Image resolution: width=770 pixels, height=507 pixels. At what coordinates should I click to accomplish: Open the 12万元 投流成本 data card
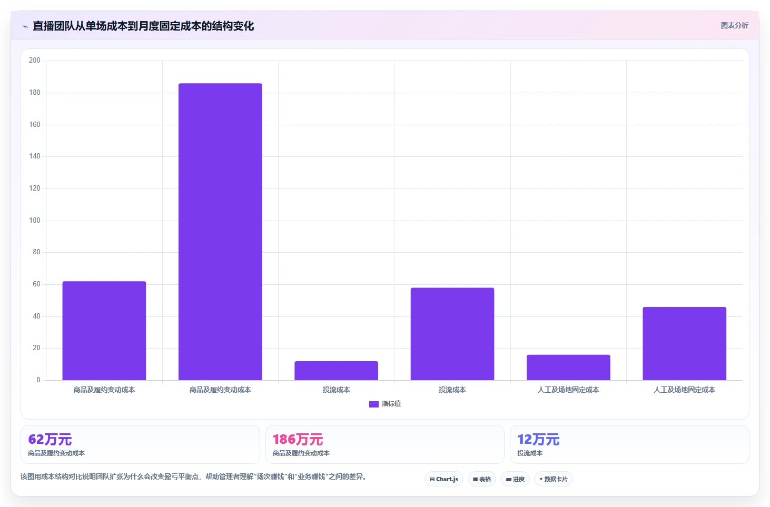tap(629, 444)
